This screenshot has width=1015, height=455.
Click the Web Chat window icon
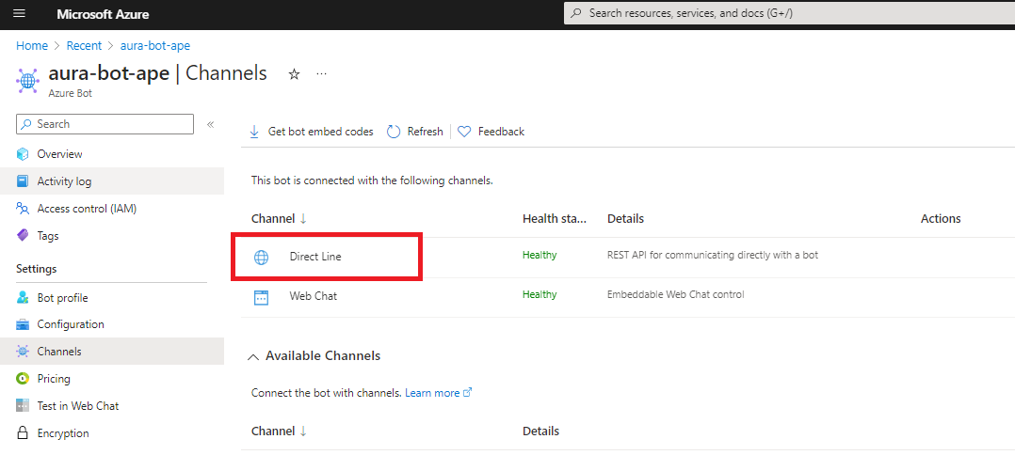pyautogui.click(x=261, y=297)
